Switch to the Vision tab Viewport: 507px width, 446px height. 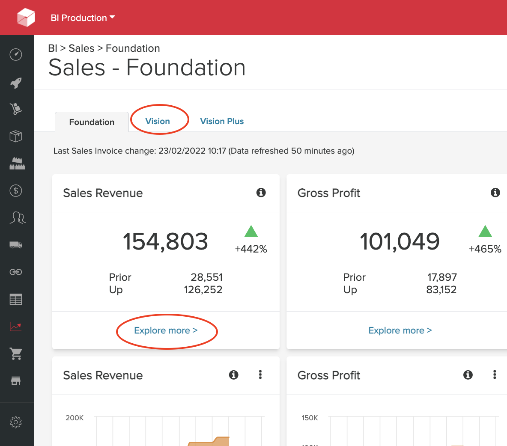pos(158,121)
